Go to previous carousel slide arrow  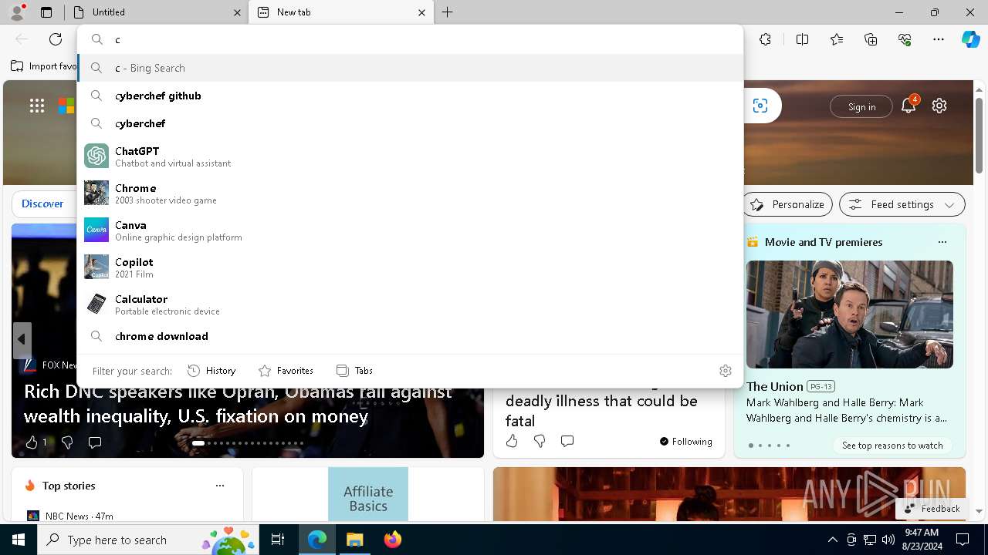click(x=22, y=339)
